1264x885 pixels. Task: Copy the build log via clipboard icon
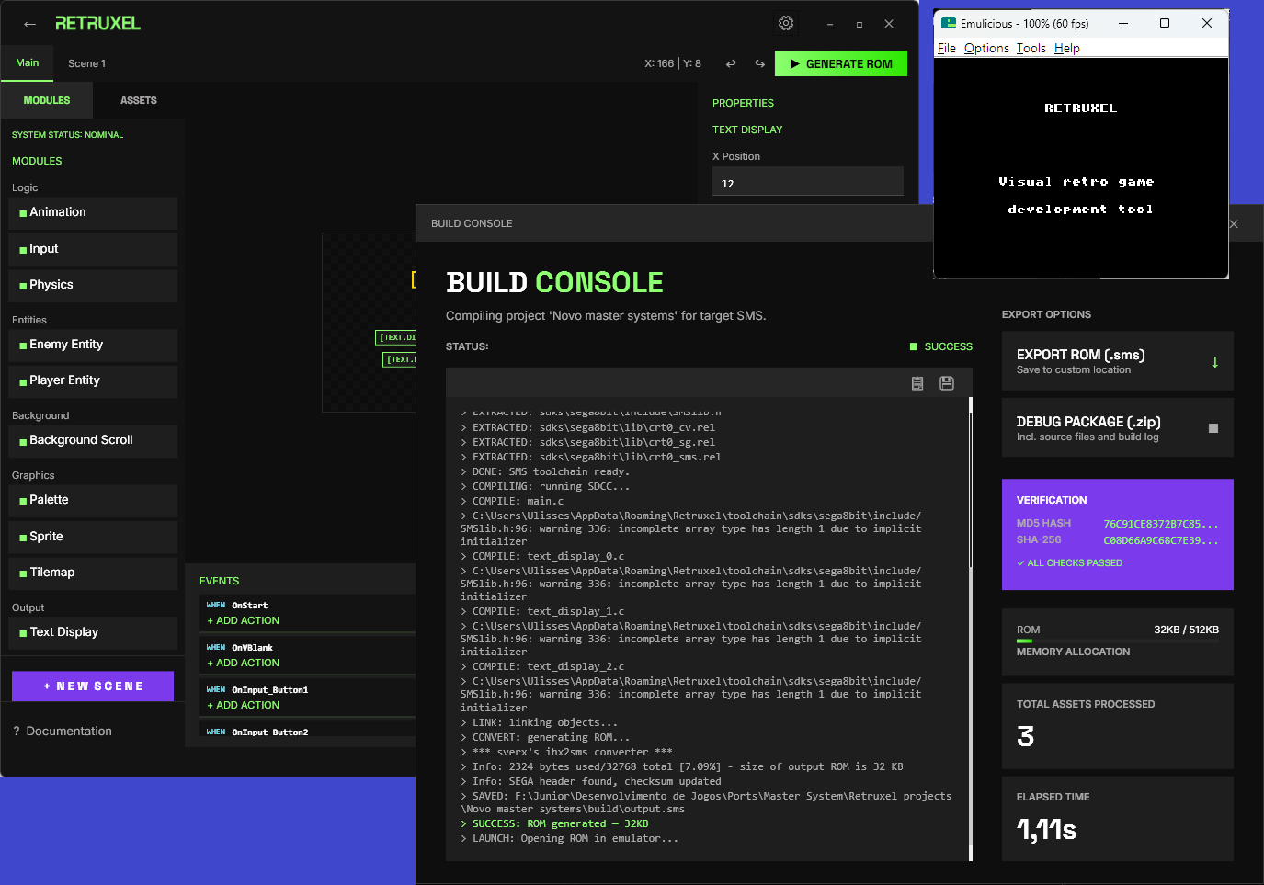[x=917, y=383]
